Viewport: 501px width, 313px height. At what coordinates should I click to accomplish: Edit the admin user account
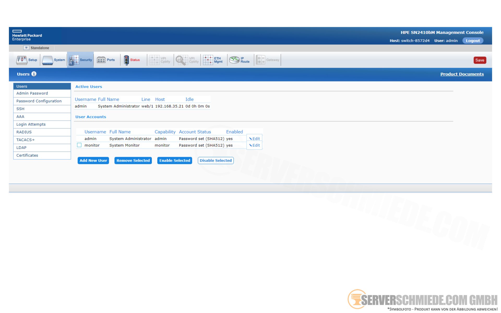click(254, 139)
